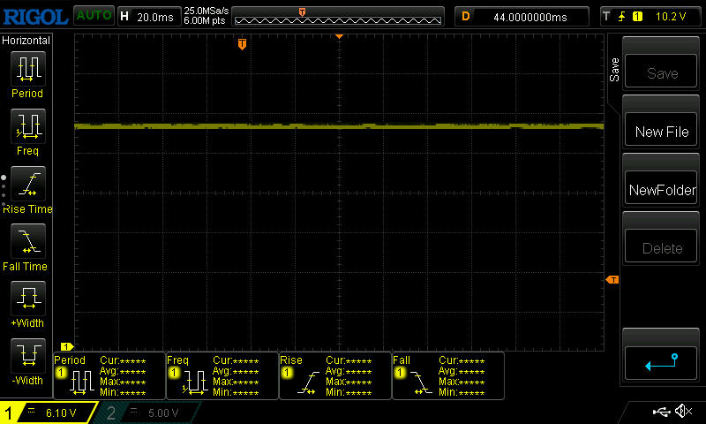This screenshot has width=706, height=424.
Task: Open the Save side menu tab
Action: point(614,70)
